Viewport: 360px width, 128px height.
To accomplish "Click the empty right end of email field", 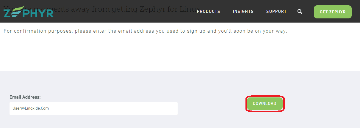I will tap(167, 108).
